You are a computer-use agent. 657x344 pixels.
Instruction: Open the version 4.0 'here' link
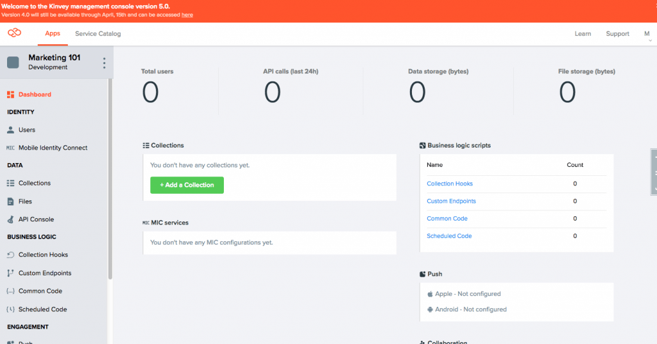[x=187, y=14]
